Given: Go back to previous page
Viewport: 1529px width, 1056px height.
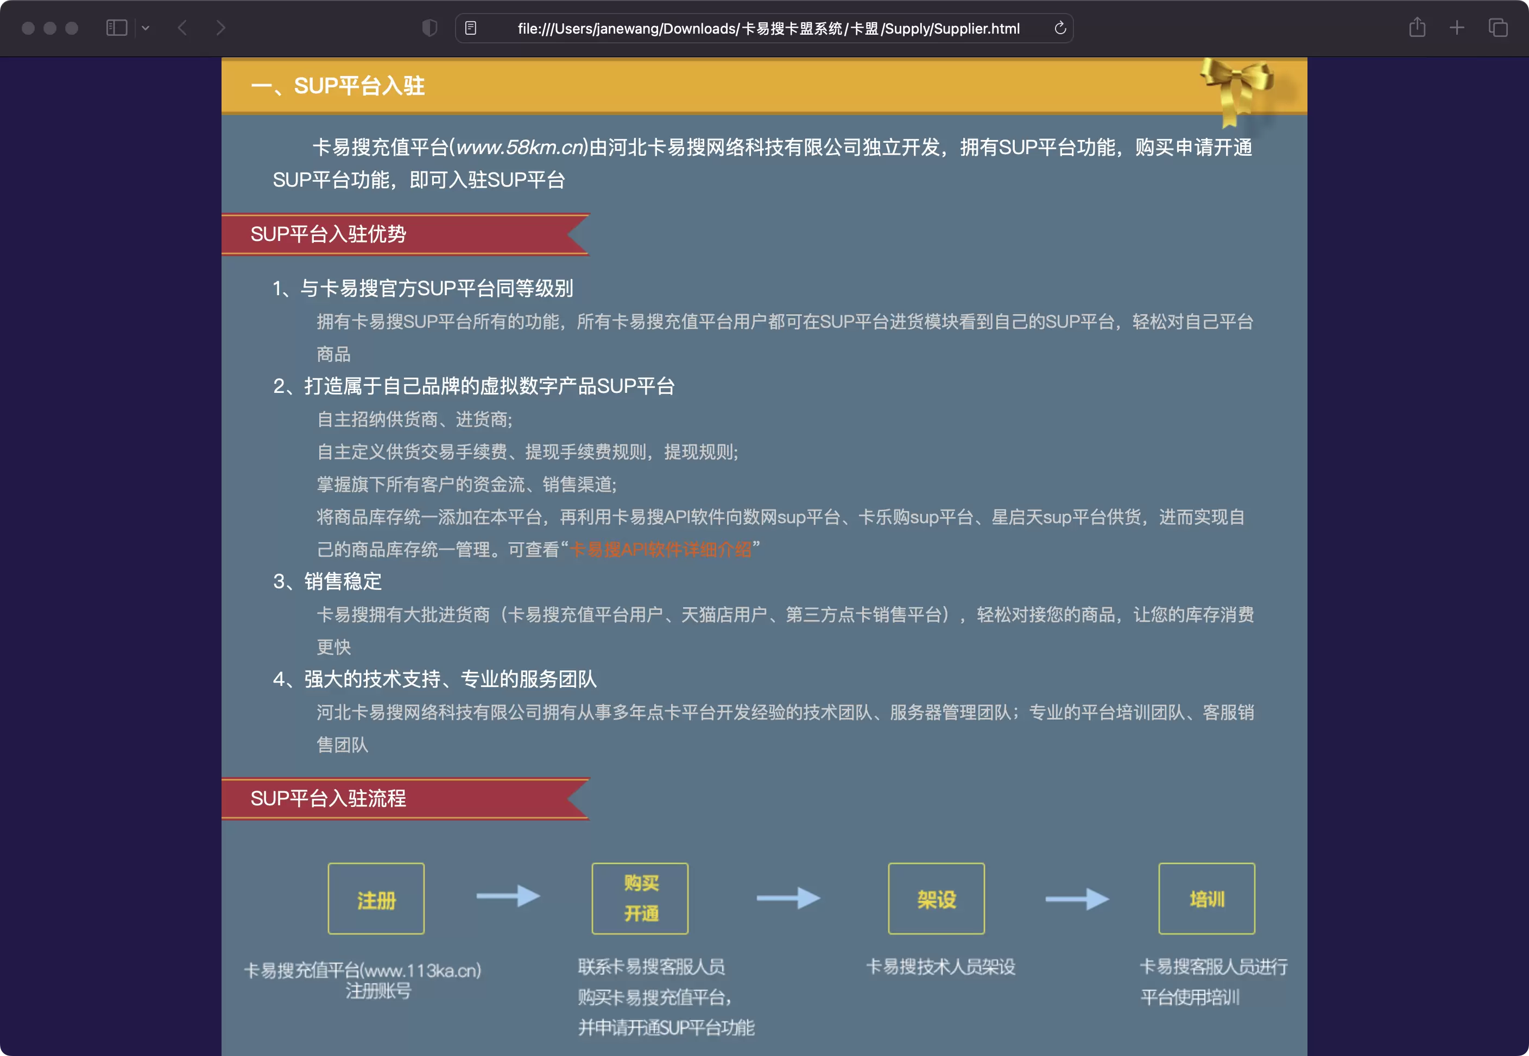Looking at the screenshot, I should (182, 28).
